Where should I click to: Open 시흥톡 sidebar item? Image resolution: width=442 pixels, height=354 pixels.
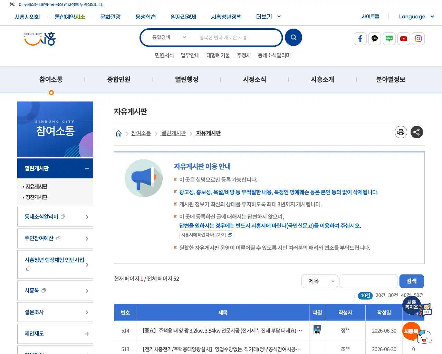pos(55,291)
